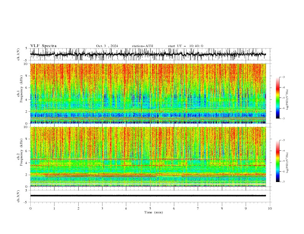Click the ch.1 voltage waveform trace
The height and width of the screenshot is (234, 304).
148,54
